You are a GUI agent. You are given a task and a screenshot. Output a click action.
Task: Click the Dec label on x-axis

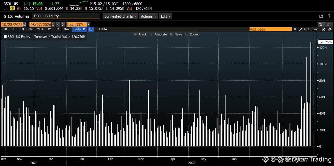coord(50,159)
